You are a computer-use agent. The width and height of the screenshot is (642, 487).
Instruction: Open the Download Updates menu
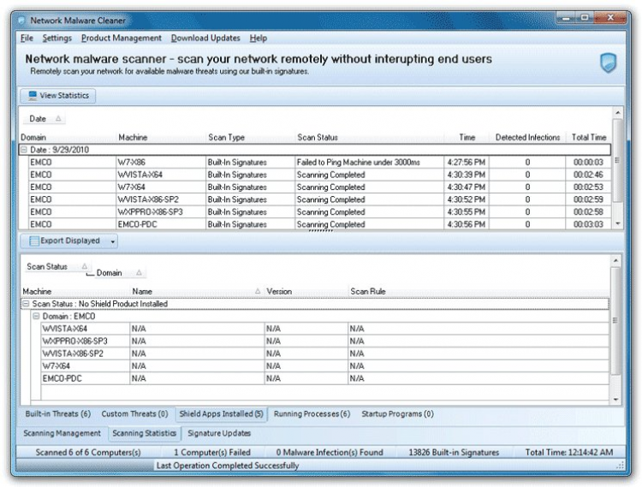[205, 39]
